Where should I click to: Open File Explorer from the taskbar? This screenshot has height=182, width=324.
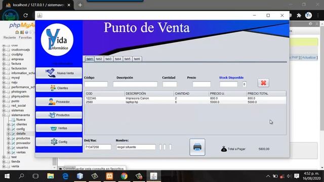click(51, 176)
